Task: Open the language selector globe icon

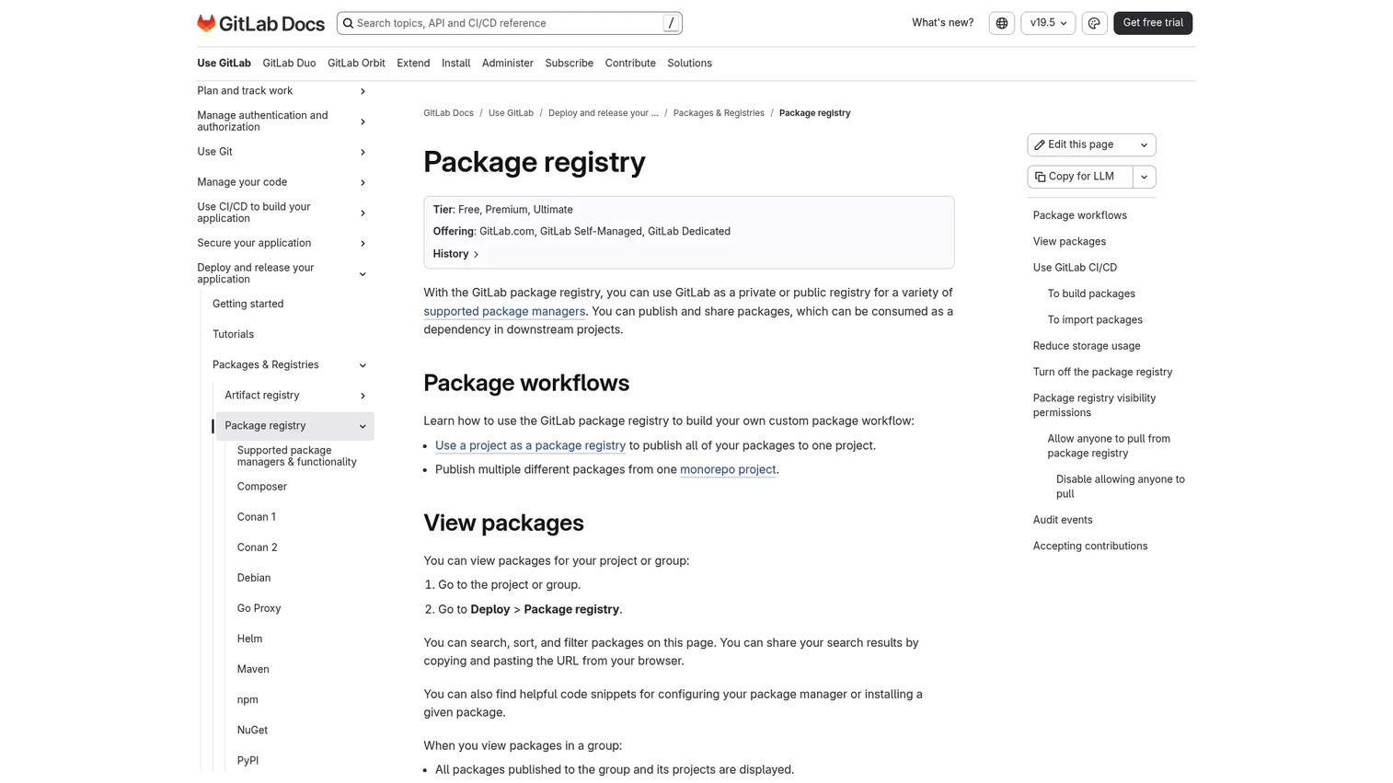Action: pos(1002,23)
